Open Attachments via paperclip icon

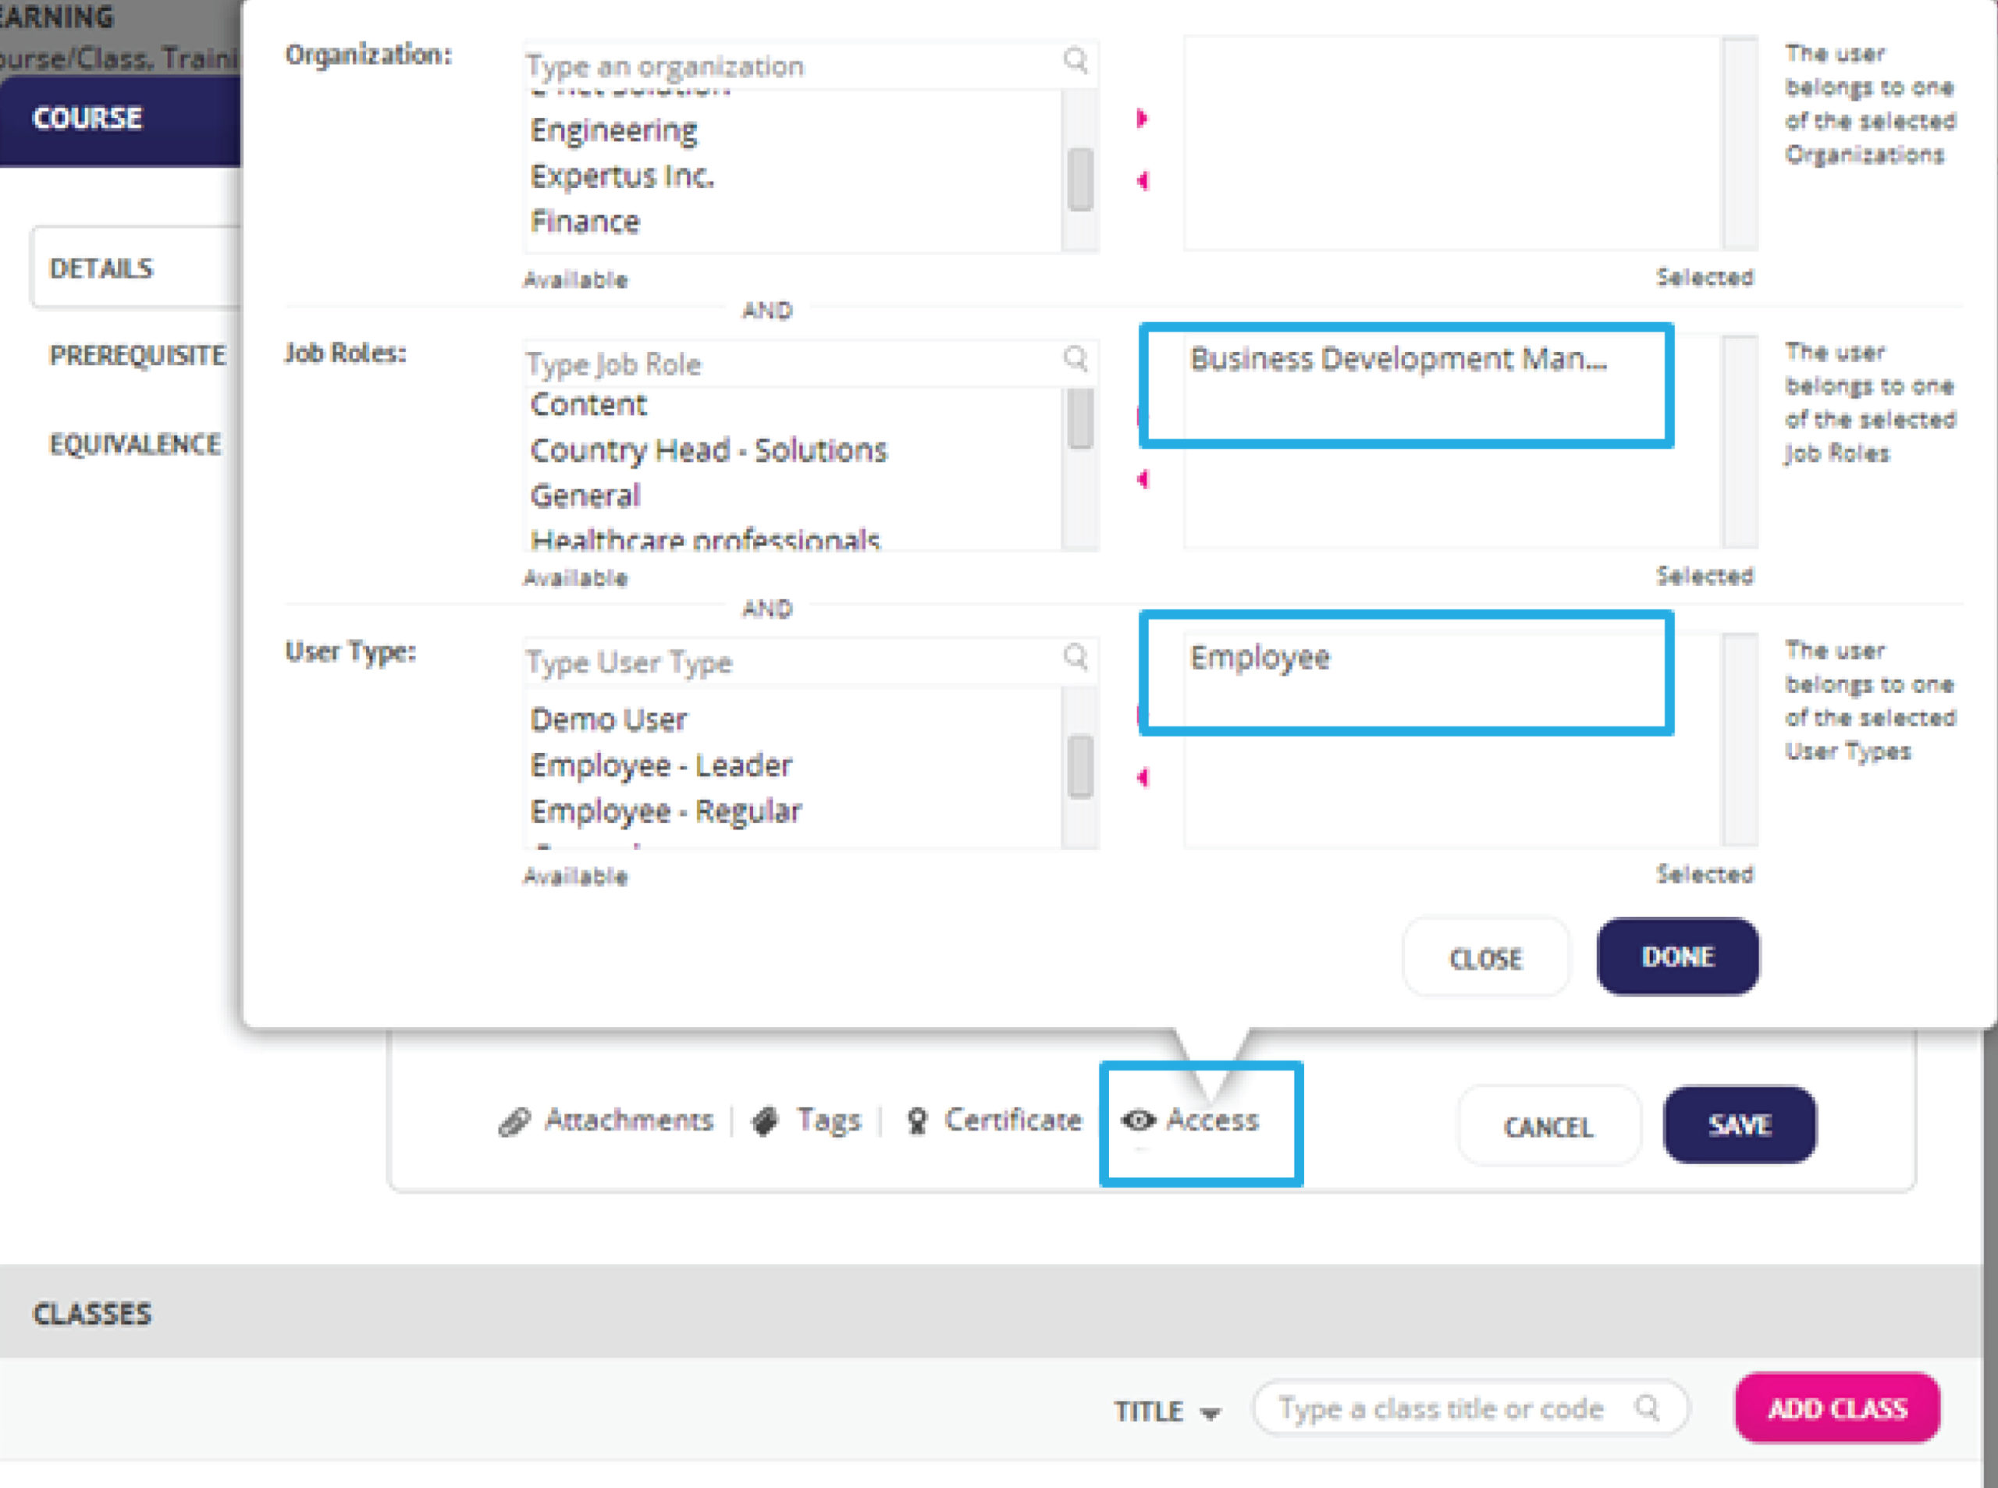pyautogui.click(x=514, y=1121)
